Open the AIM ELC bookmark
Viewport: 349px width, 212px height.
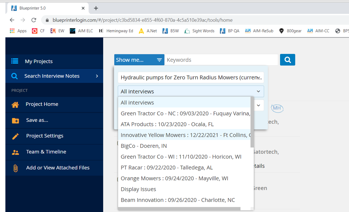coord(81,31)
